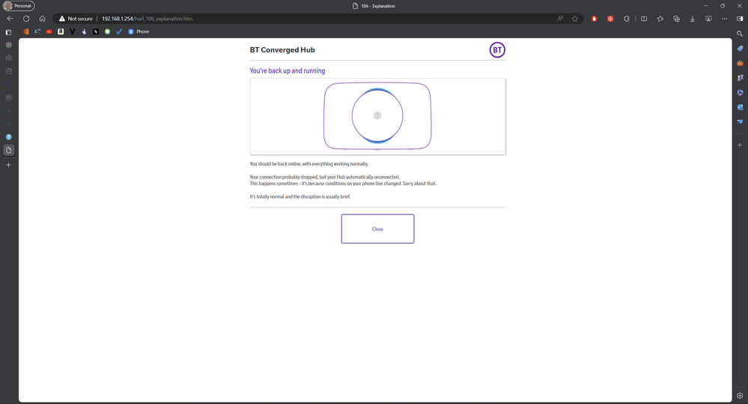The height and width of the screenshot is (404, 748).
Task: Open Settings and more ellipsis menu
Action: tap(725, 19)
